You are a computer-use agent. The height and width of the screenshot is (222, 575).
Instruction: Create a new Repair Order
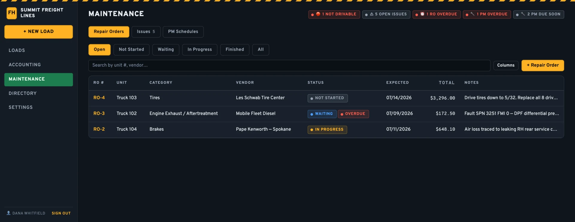click(542, 65)
